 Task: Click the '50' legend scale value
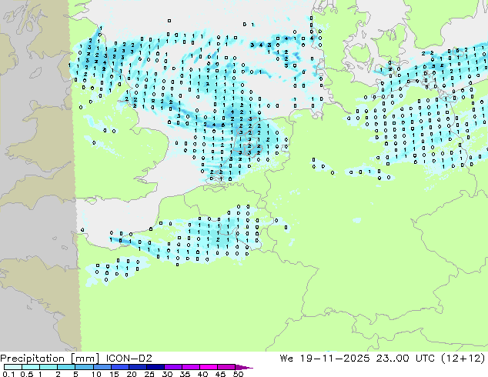[x=238, y=374]
